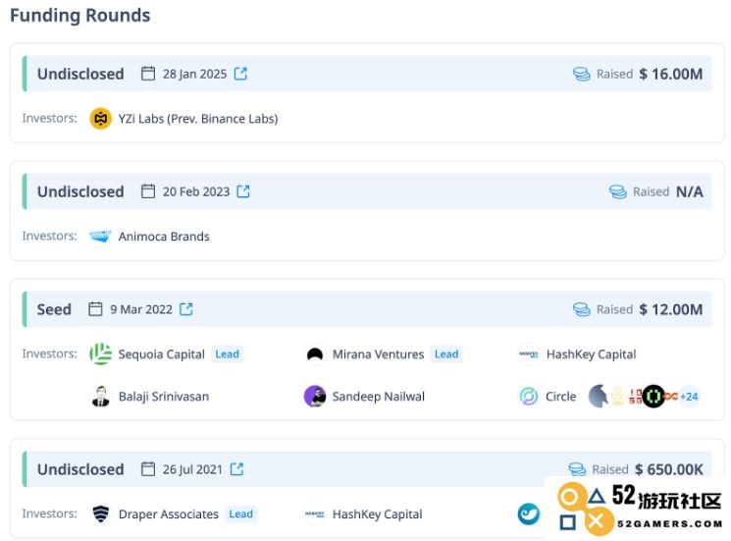This screenshot has width=731, height=541.
Task: Click the $ 12.00M raised amount
Action: (x=671, y=309)
